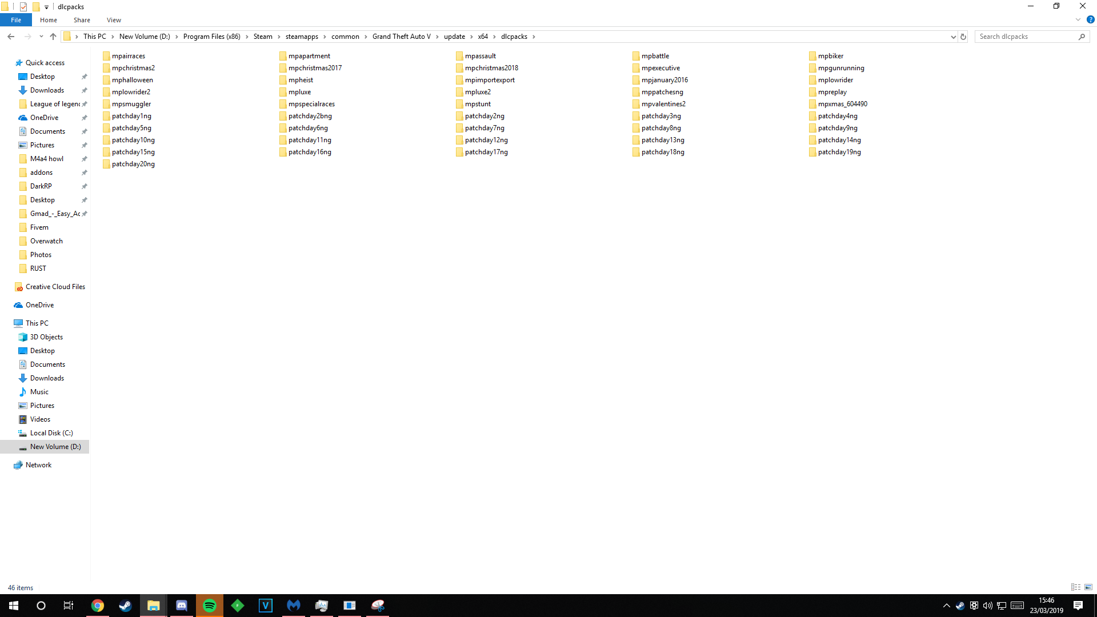
Task: Click inside the Search dlcpacks box
Action: tap(1028, 36)
